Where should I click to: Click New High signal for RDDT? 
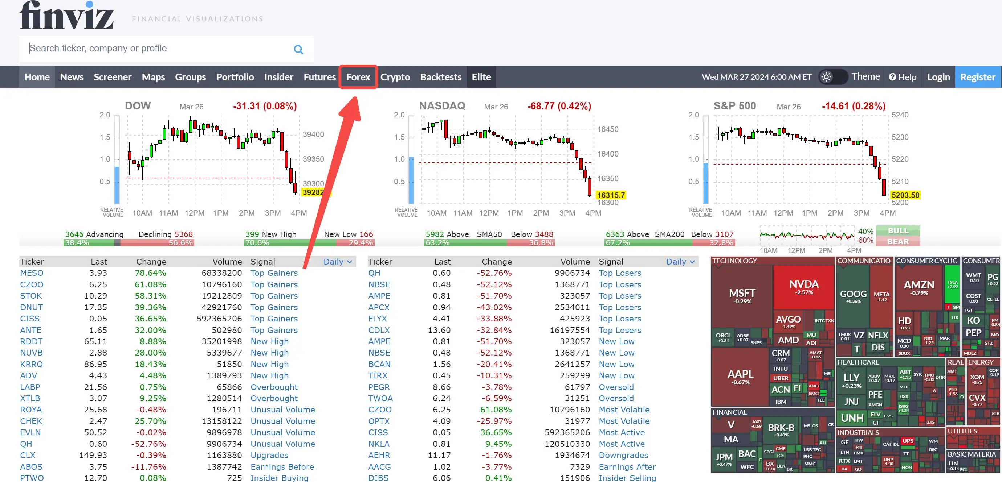click(x=269, y=342)
